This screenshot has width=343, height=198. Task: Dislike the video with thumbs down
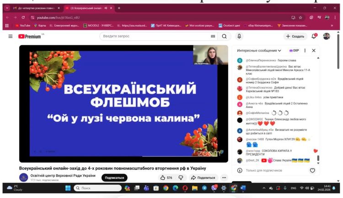coord(181,178)
